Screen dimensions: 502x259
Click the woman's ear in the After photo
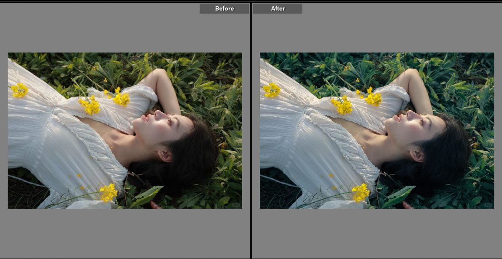click(x=417, y=155)
